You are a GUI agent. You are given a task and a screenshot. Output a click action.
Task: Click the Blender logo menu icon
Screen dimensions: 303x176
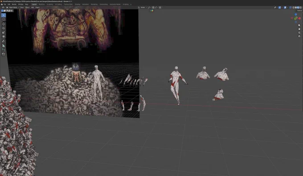(x=2, y=4)
